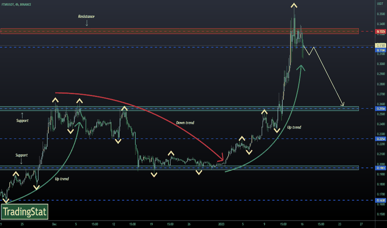Screen dimensions: 387x228
Task: Click the 0.1500 price axis tick
Action: tap(381, 214)
